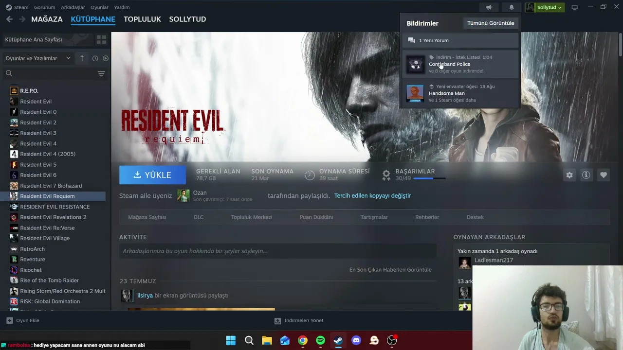Open the 1 Yeni Yorum notification
Viewport: 623px width, 350px height.
tap(460, 40)
